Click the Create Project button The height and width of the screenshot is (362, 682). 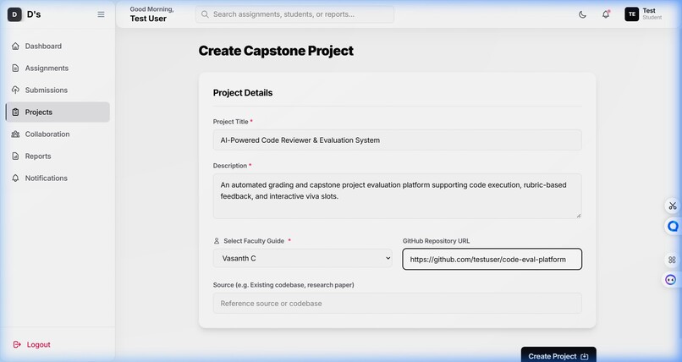click(x=558, y=356)
